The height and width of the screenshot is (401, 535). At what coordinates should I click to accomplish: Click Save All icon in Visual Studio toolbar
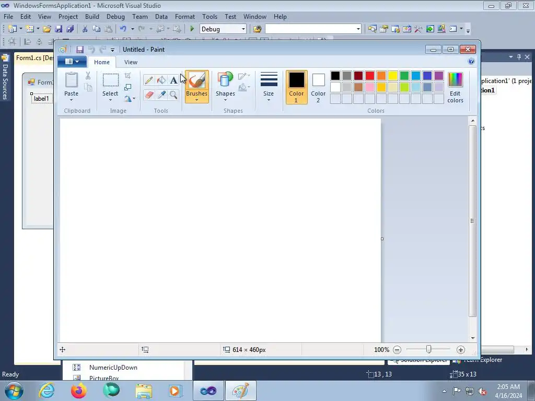tap(70, 29)
